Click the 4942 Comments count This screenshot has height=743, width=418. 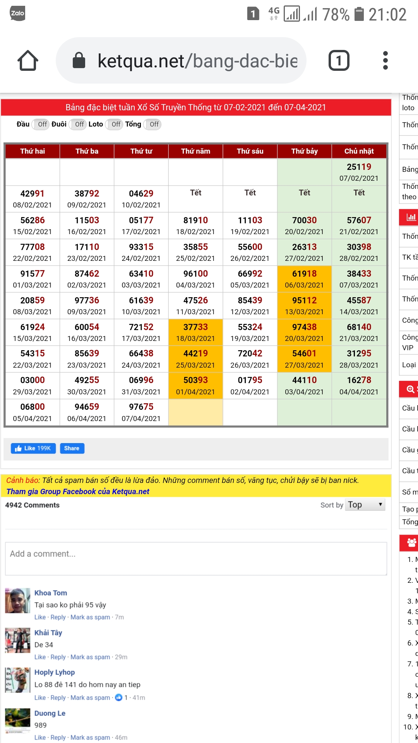(33, 505)
